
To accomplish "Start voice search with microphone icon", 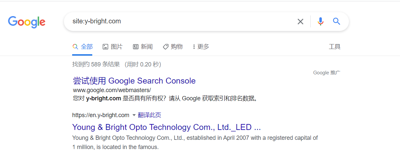I will pos(320,22).
